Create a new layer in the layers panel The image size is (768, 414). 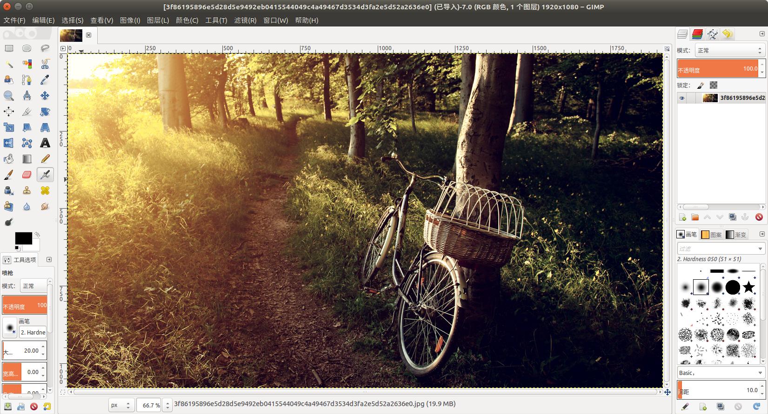coord(682,217)
